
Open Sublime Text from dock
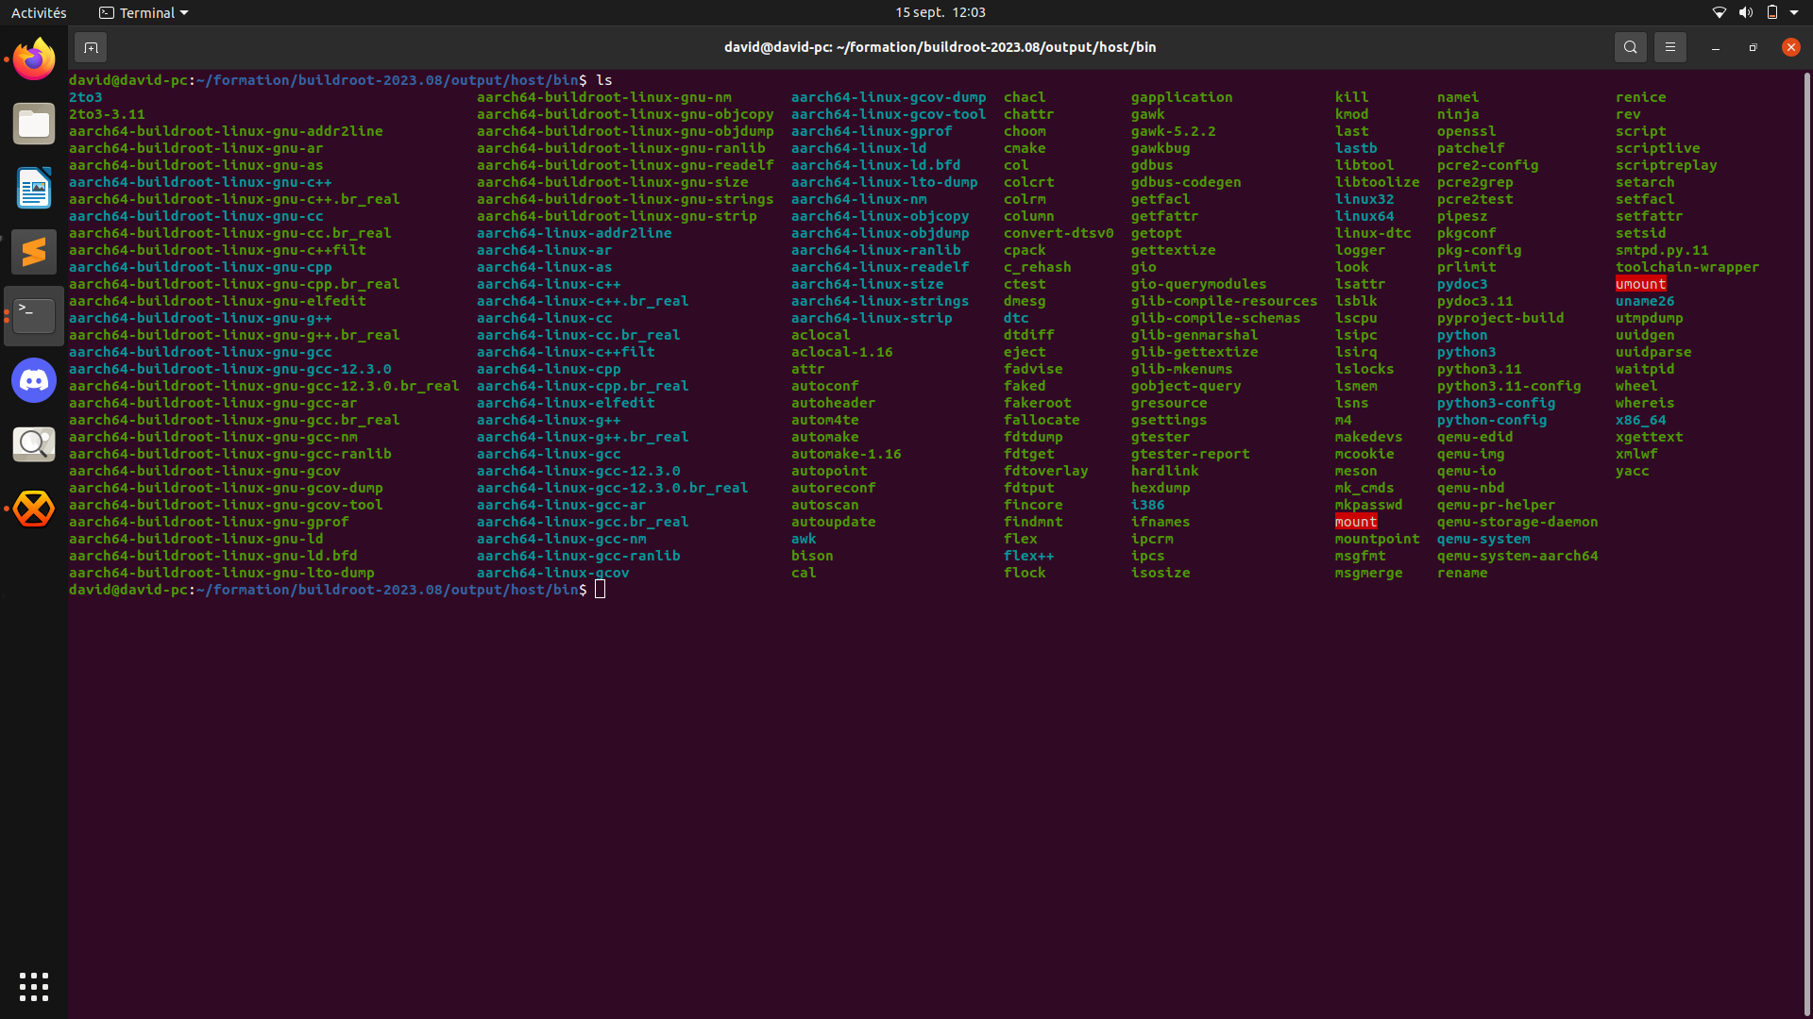[x=34, y=252]
